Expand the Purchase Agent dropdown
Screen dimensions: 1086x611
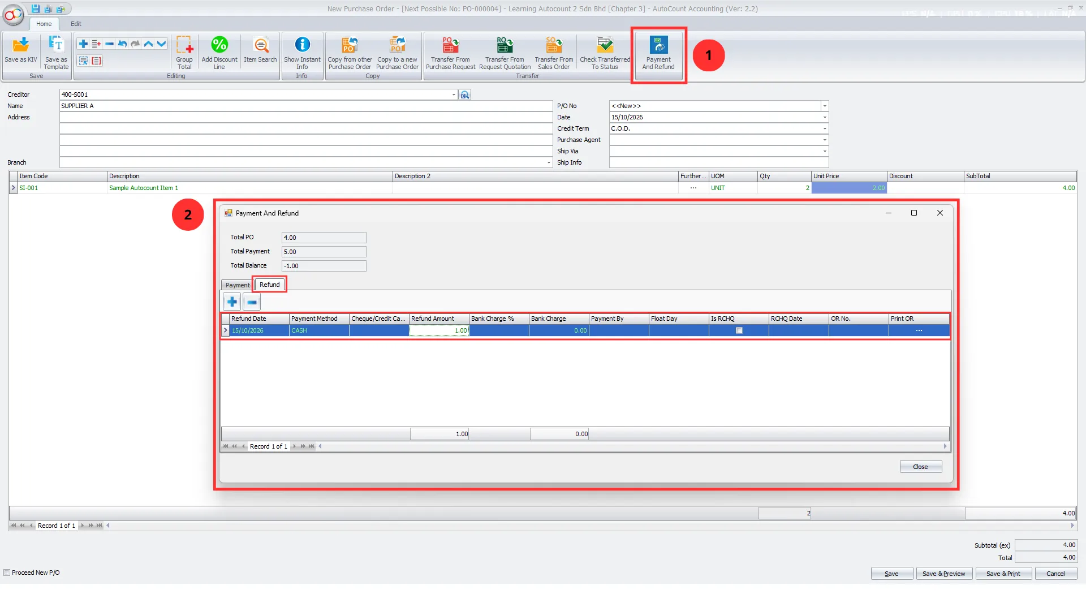825,140
